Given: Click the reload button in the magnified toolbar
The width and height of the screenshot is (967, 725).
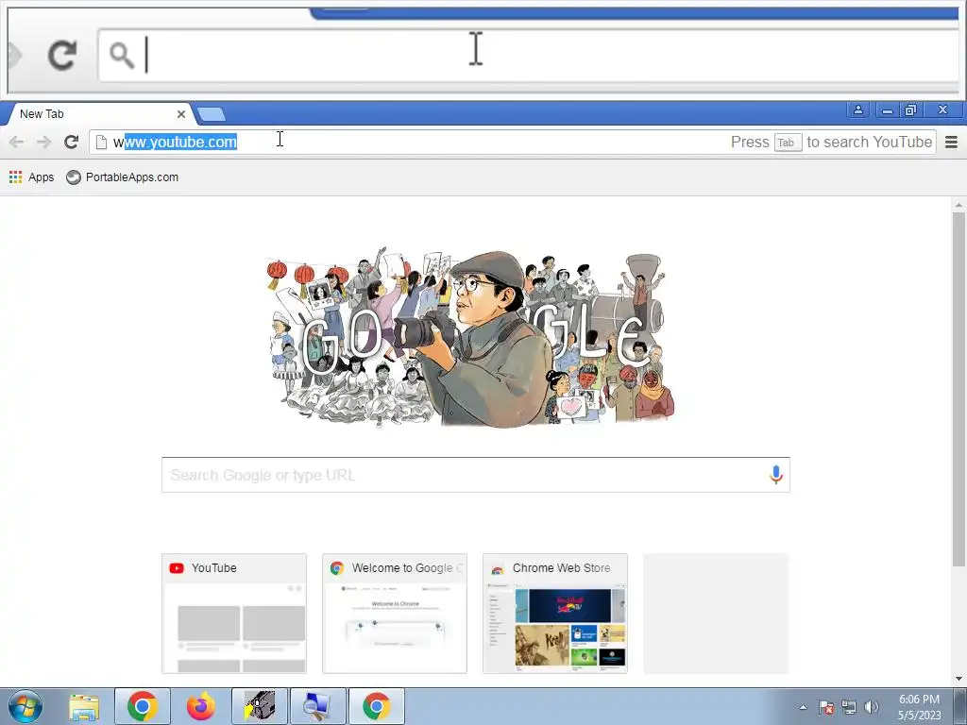Looking at the screenshot, I should click(x=62, y=56).
